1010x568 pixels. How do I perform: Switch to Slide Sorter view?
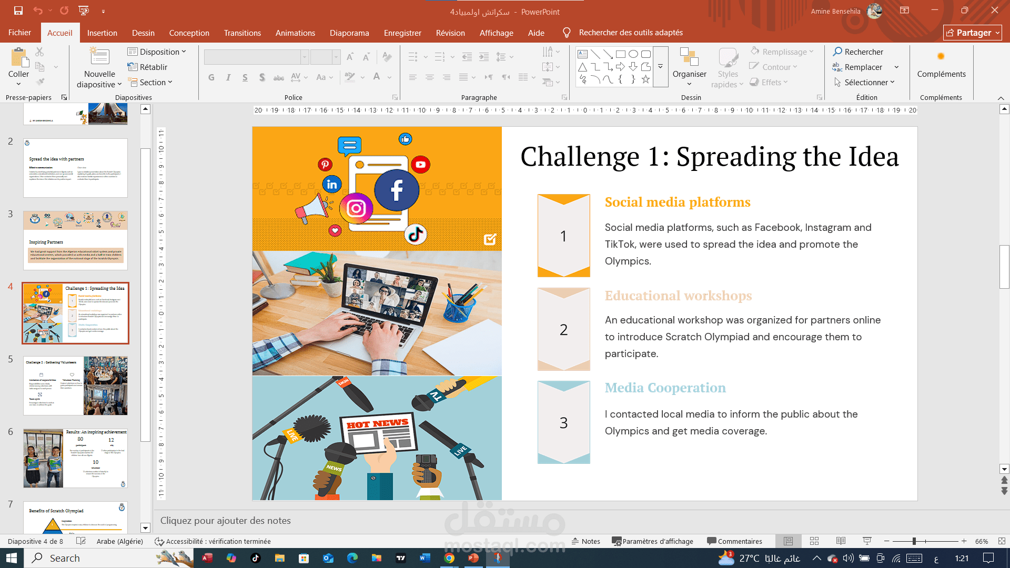point(814,541)
